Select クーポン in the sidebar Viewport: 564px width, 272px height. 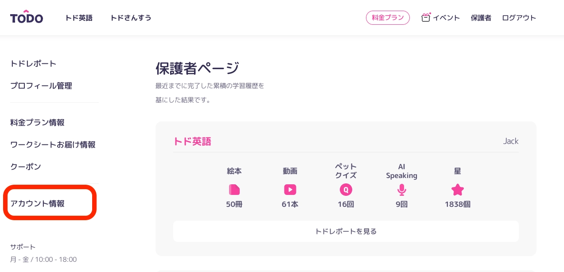pyautogui.click(x=26, y=167)
